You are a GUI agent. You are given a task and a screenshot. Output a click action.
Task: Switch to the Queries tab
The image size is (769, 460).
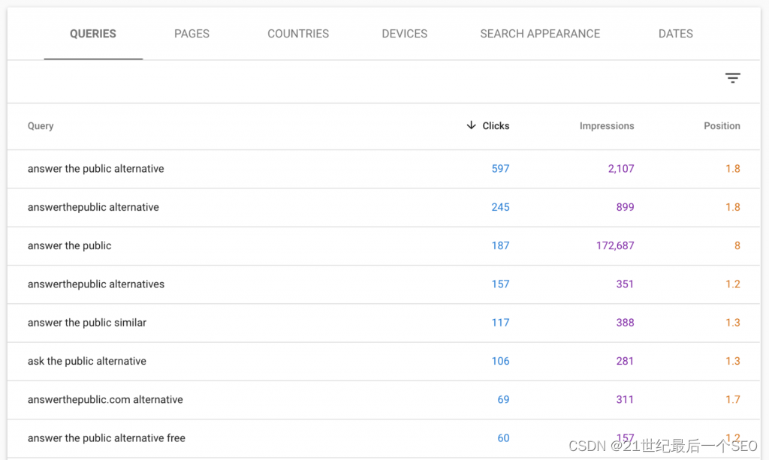(x=93, y=34)
